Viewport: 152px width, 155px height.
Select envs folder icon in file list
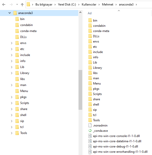[x=90, y=41]
